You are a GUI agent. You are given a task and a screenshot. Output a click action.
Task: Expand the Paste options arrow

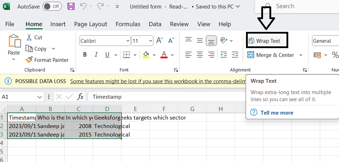tap(13, 59)
